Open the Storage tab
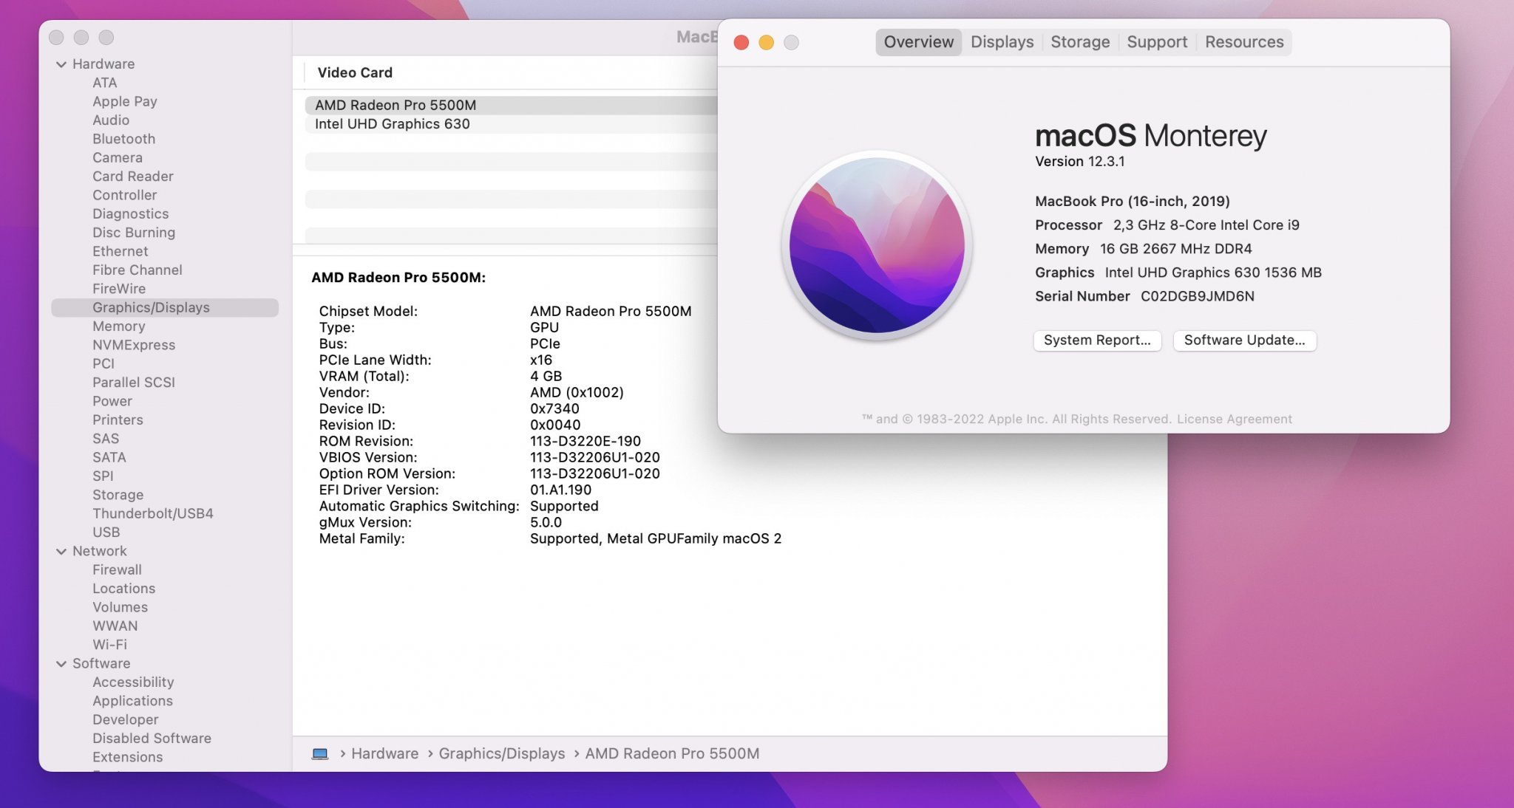 pos(1080,42)
